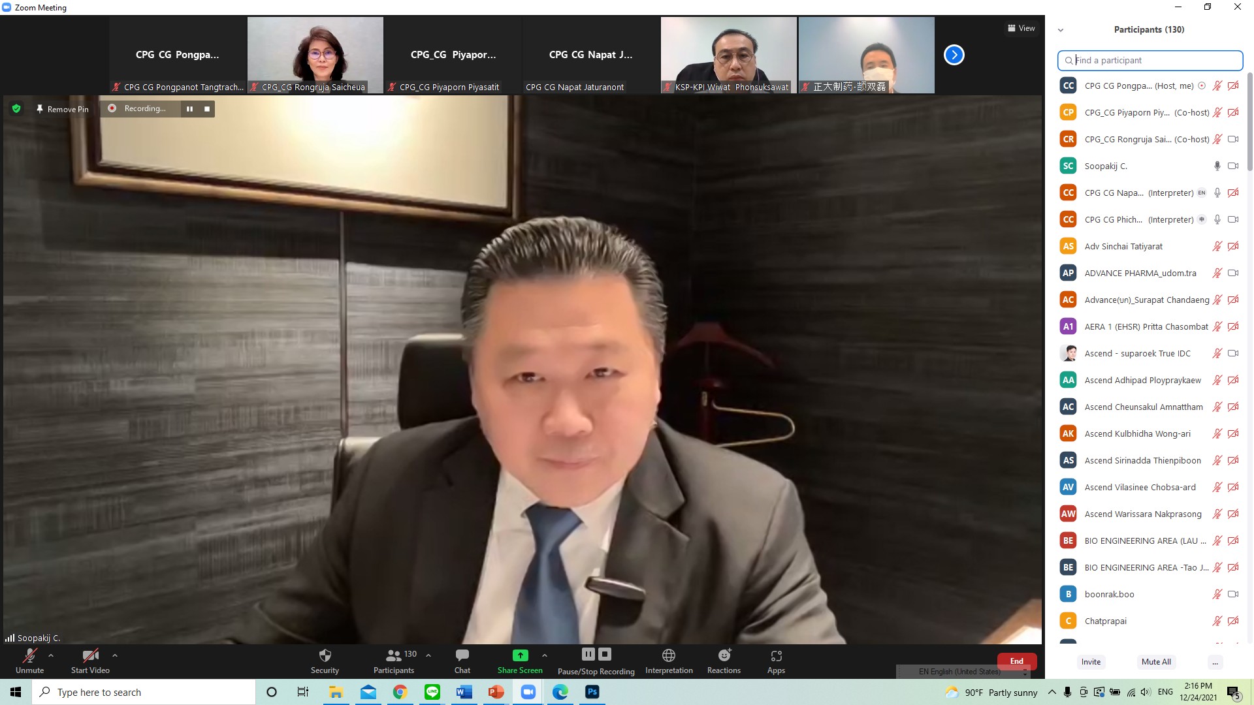Click the red End button
Image resolution: width=1254 pixels, height=705 pixels.
pos(1017,661)
